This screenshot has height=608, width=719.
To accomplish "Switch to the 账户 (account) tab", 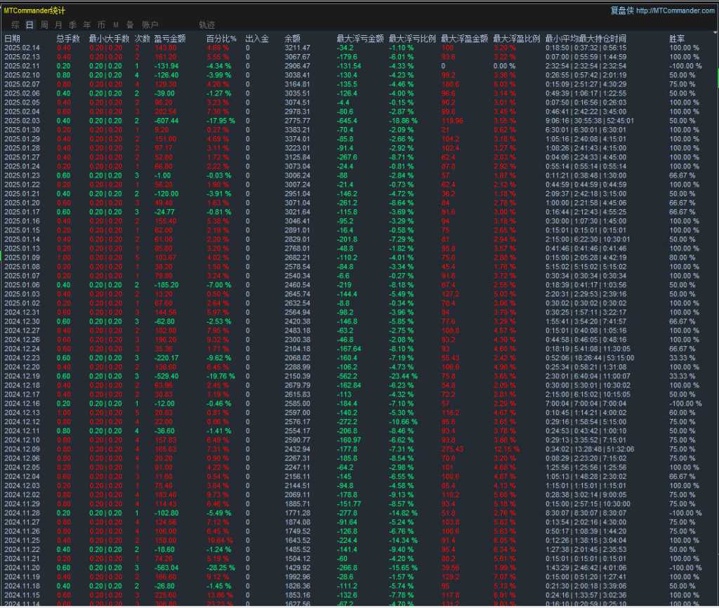I will click(x=150, y=25).
